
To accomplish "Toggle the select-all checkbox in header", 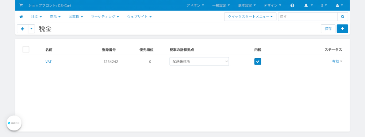I will pos(26,50).
